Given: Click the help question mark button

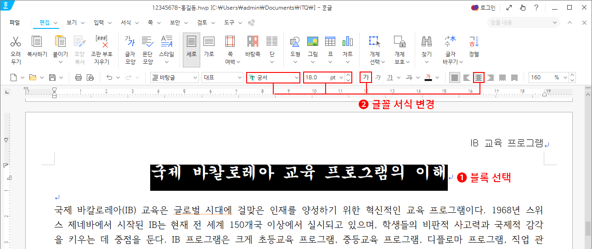Looking at the screenshot, I should pyautogui.click(x=536, y=7).
